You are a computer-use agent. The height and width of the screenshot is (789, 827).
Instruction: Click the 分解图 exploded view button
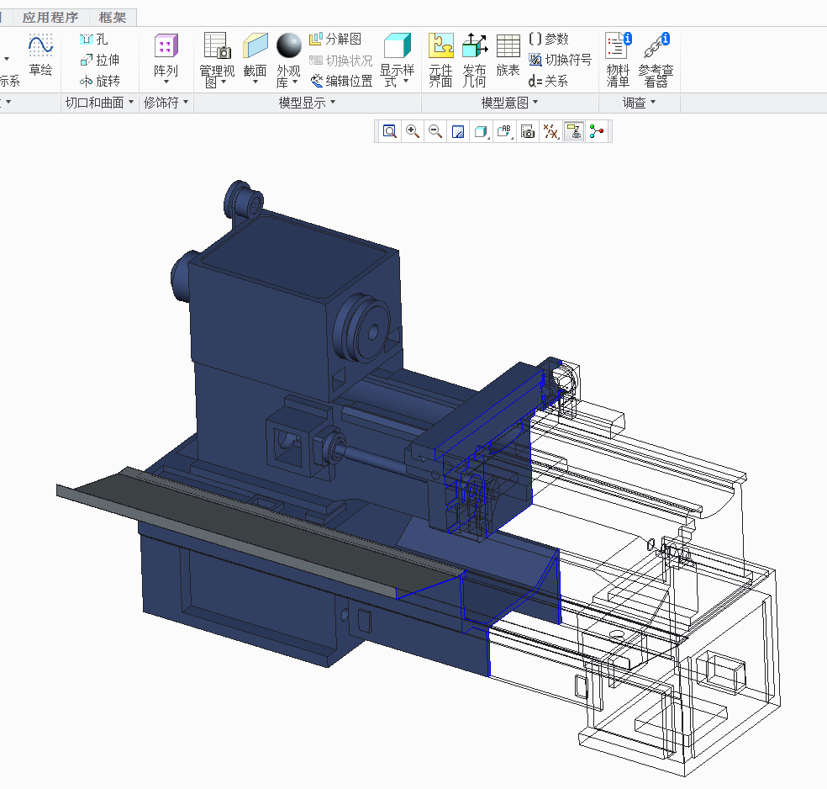pyautogui.click(x=335, y=39)
